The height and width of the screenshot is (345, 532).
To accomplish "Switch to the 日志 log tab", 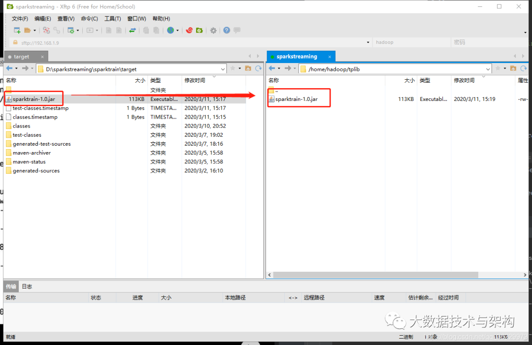I will (27, 286).
